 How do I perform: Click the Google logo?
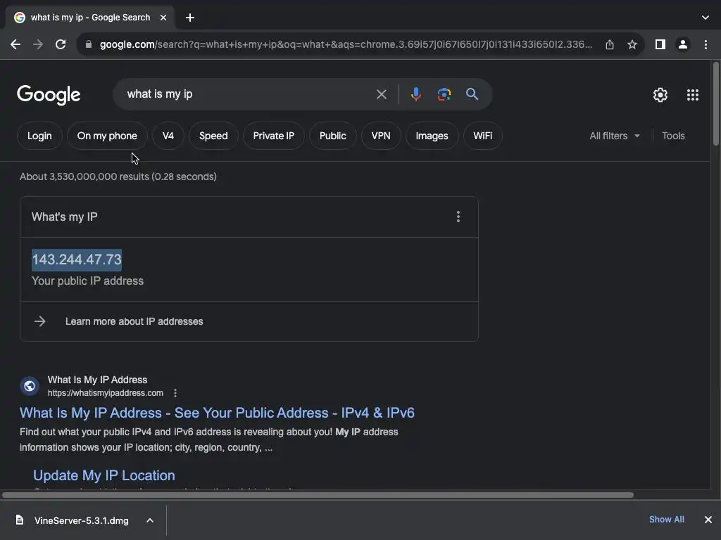click(x=49, y=95)
